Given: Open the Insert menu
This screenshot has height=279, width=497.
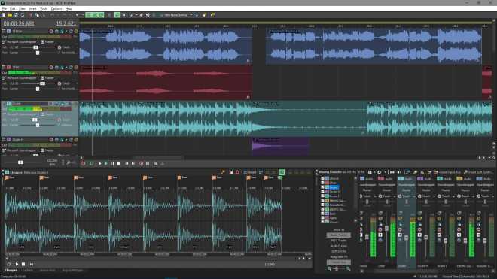Looking at the screenshot, I should pos(32,8).
